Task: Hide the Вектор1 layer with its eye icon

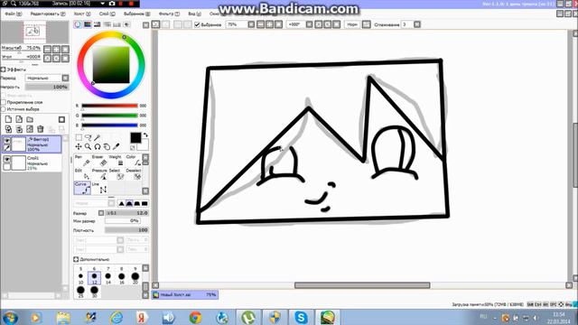Action: tap(6, 141)
